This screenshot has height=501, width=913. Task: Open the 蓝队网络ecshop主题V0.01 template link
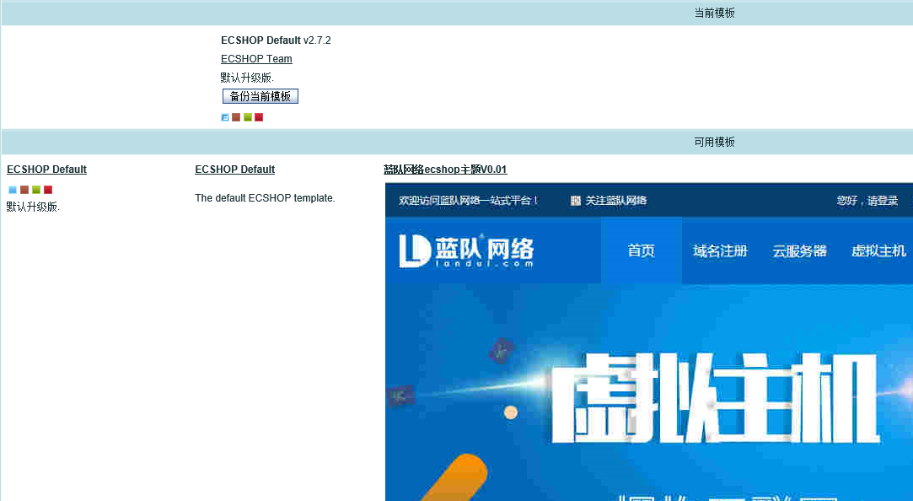(x=445, y=170)
